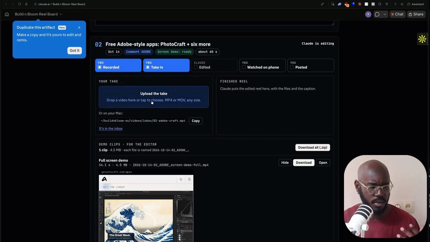
Task: Open the Pokéball extension with the badge
Action: point(346,4)
